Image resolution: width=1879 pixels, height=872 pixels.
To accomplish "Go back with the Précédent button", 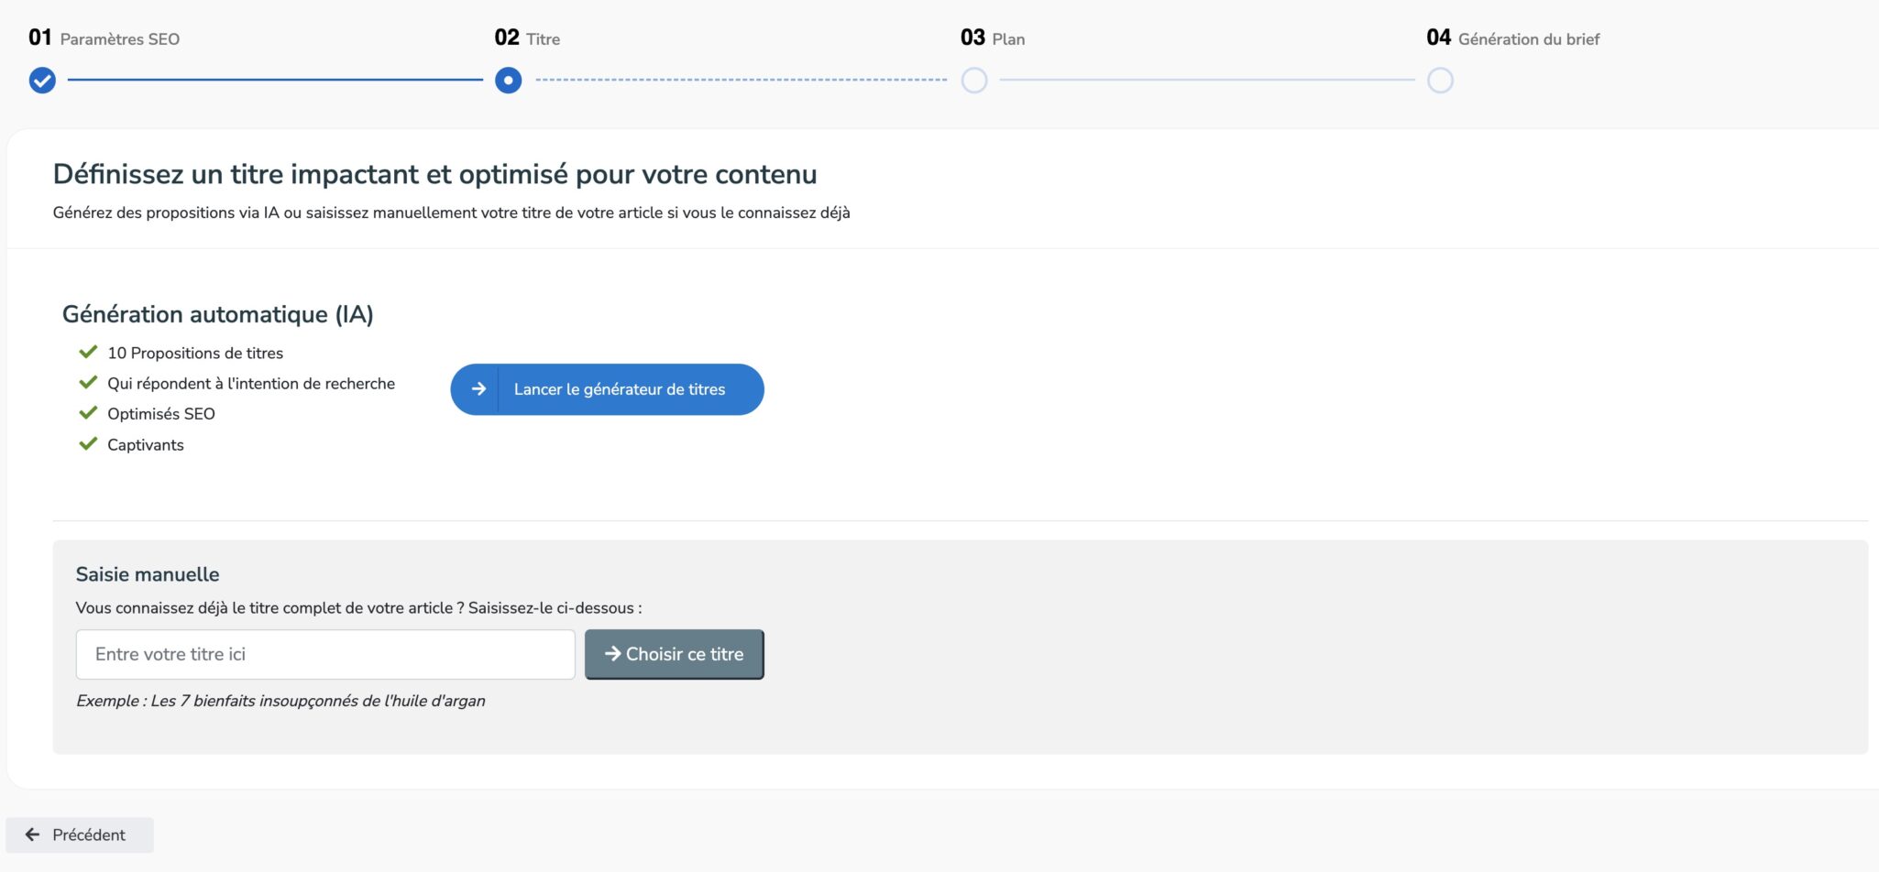I will pyautogui.click(x=80, y=834).
